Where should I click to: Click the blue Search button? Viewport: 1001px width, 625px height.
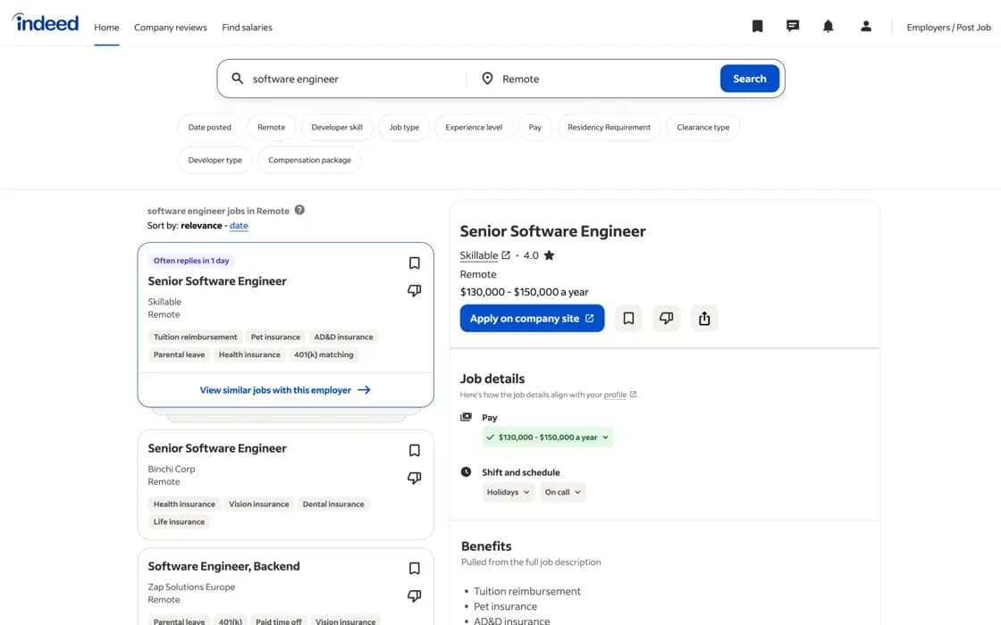[750, 79]
